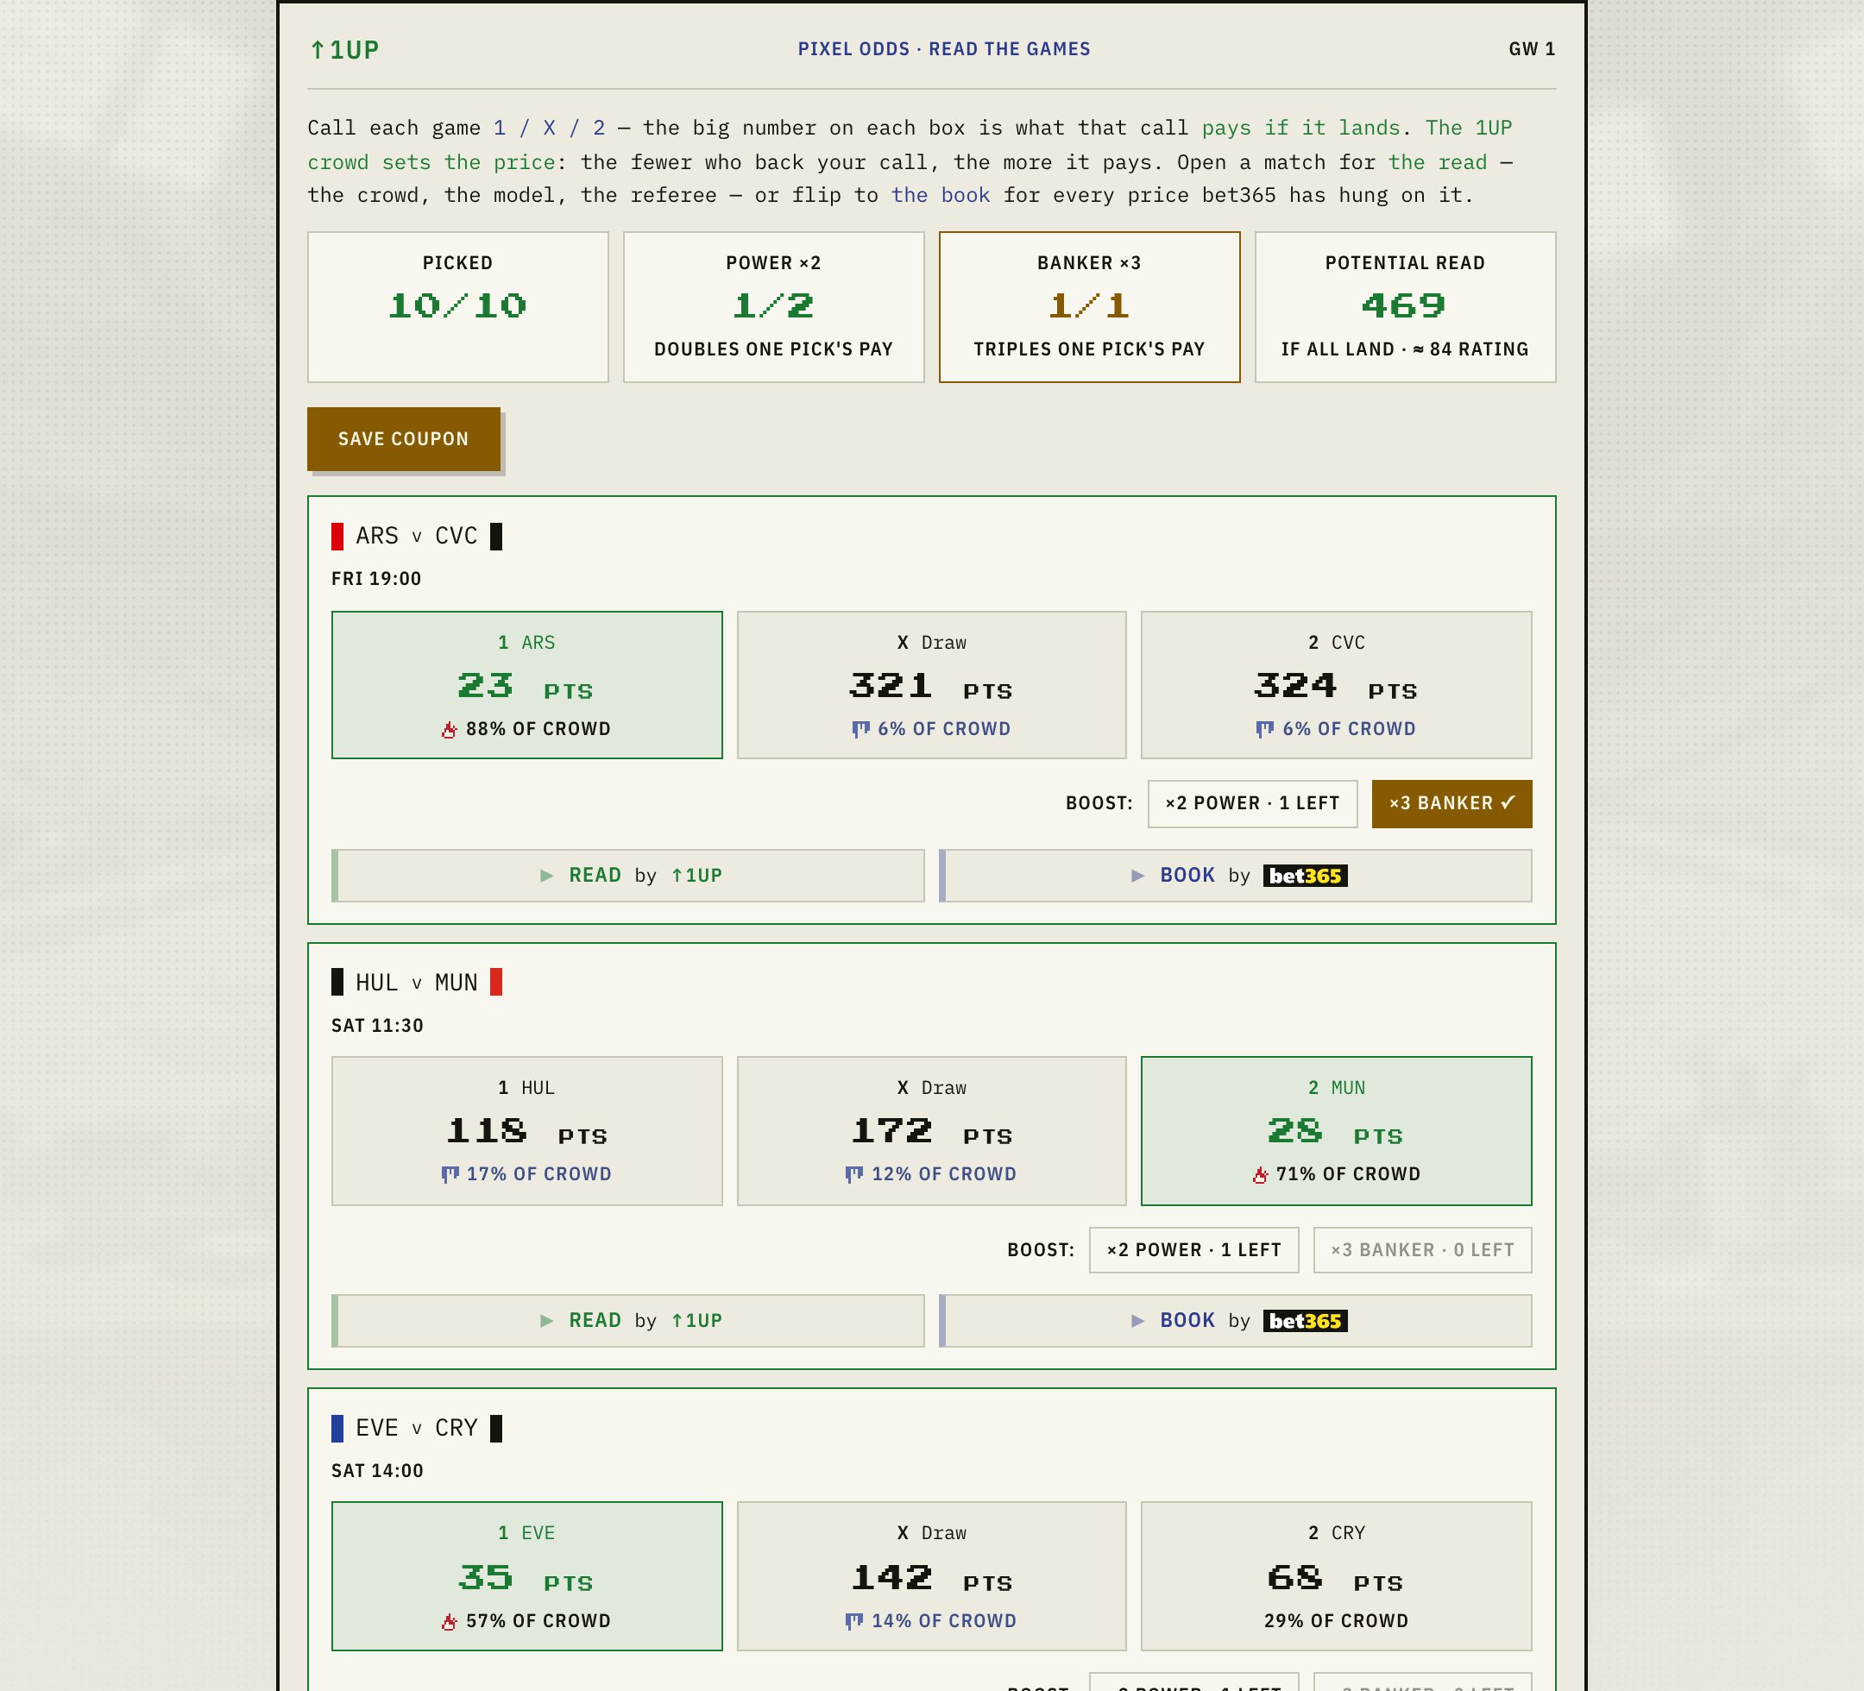This screenshot has width=1864, height=1691.
Task: Click the 'FRI 19:00' kickoff time
Action: [376, 579]
